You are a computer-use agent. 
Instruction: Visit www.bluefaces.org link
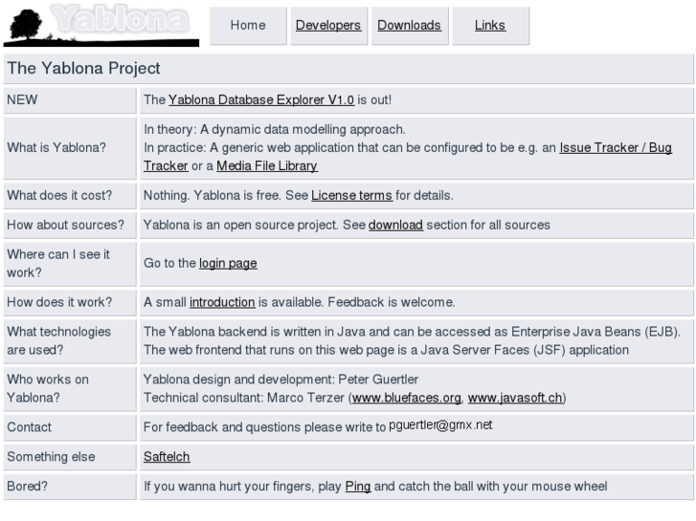407,398
